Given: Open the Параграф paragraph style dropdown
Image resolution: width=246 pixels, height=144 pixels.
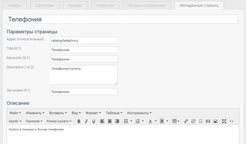Looking at the screenshot, I should [x=34, y=121].
